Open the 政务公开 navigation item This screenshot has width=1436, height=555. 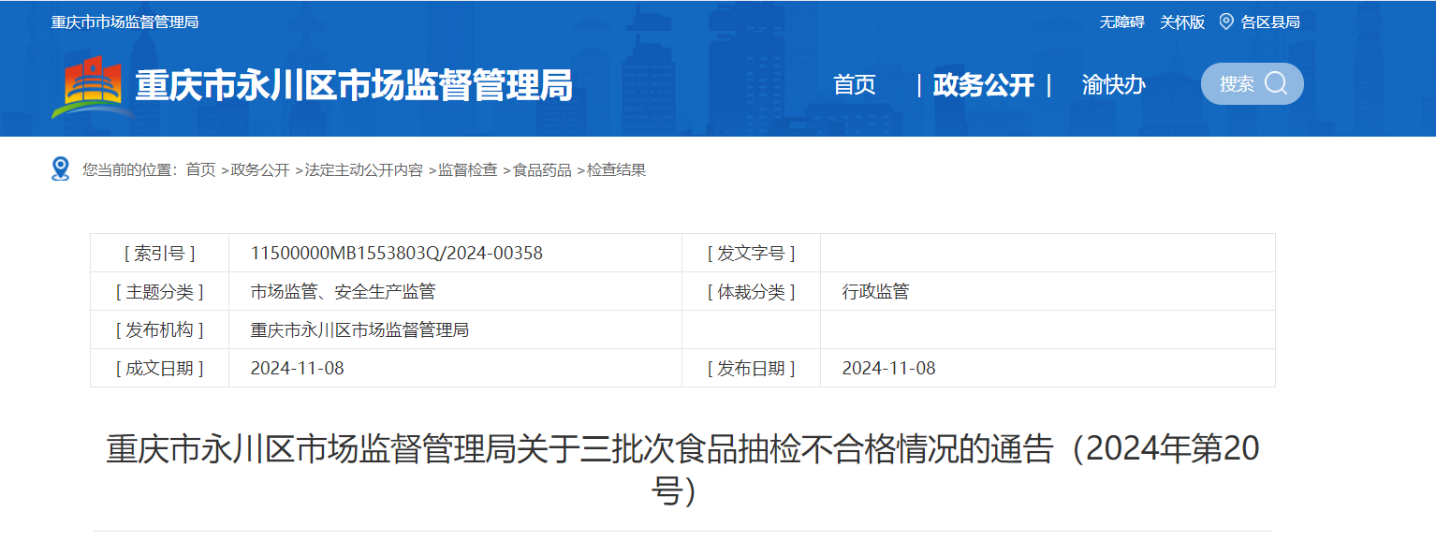[984, 85]
